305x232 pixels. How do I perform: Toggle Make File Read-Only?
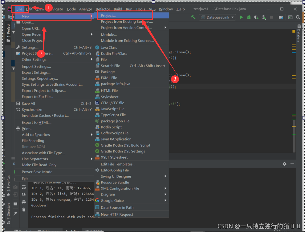(x=54, y=165)
